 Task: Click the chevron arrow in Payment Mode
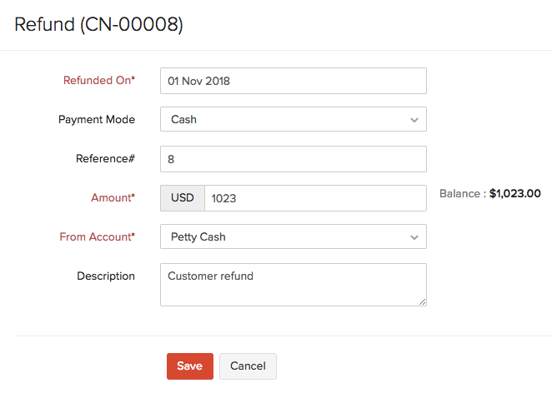pyautogui.click(x=414, y=120)
